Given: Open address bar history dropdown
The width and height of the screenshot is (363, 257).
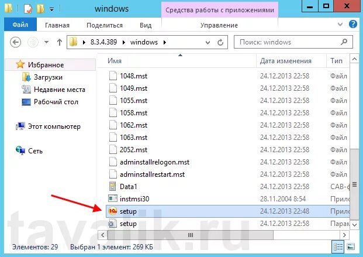Looking at the screenshot, I should (x=208, y=43).
